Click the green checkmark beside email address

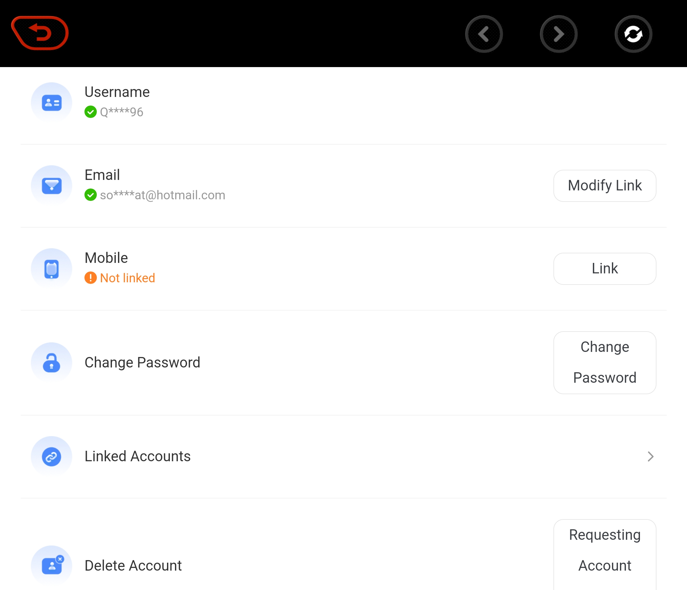pyautogui.click(x=91, y=195)
